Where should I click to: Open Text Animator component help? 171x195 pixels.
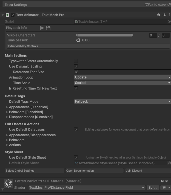159,15
